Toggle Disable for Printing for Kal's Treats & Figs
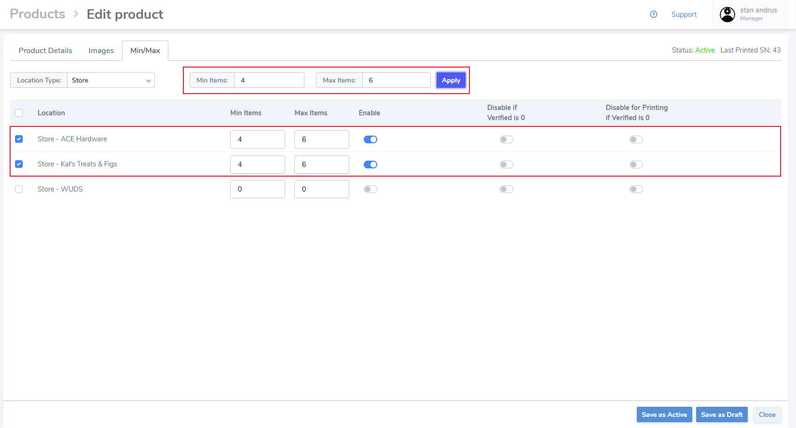The image size is (796, 428). pyautogui.click(x=636, y=165)
